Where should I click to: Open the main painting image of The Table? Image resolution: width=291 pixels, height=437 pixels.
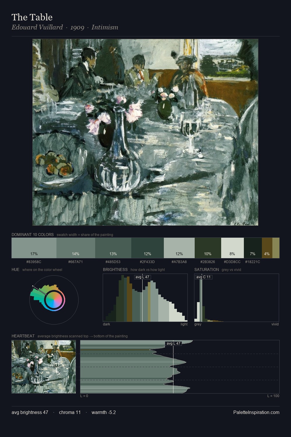click(x=145, y=132)
